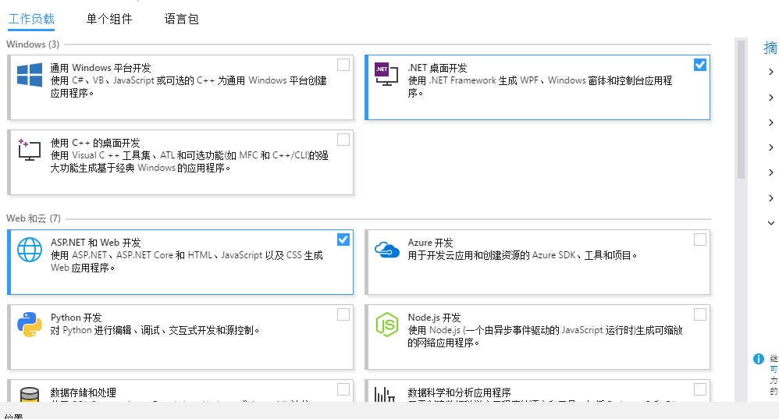Click the Windows (3) section header
Viewport: 779px width, 419px height.
(x=33, y=44)
